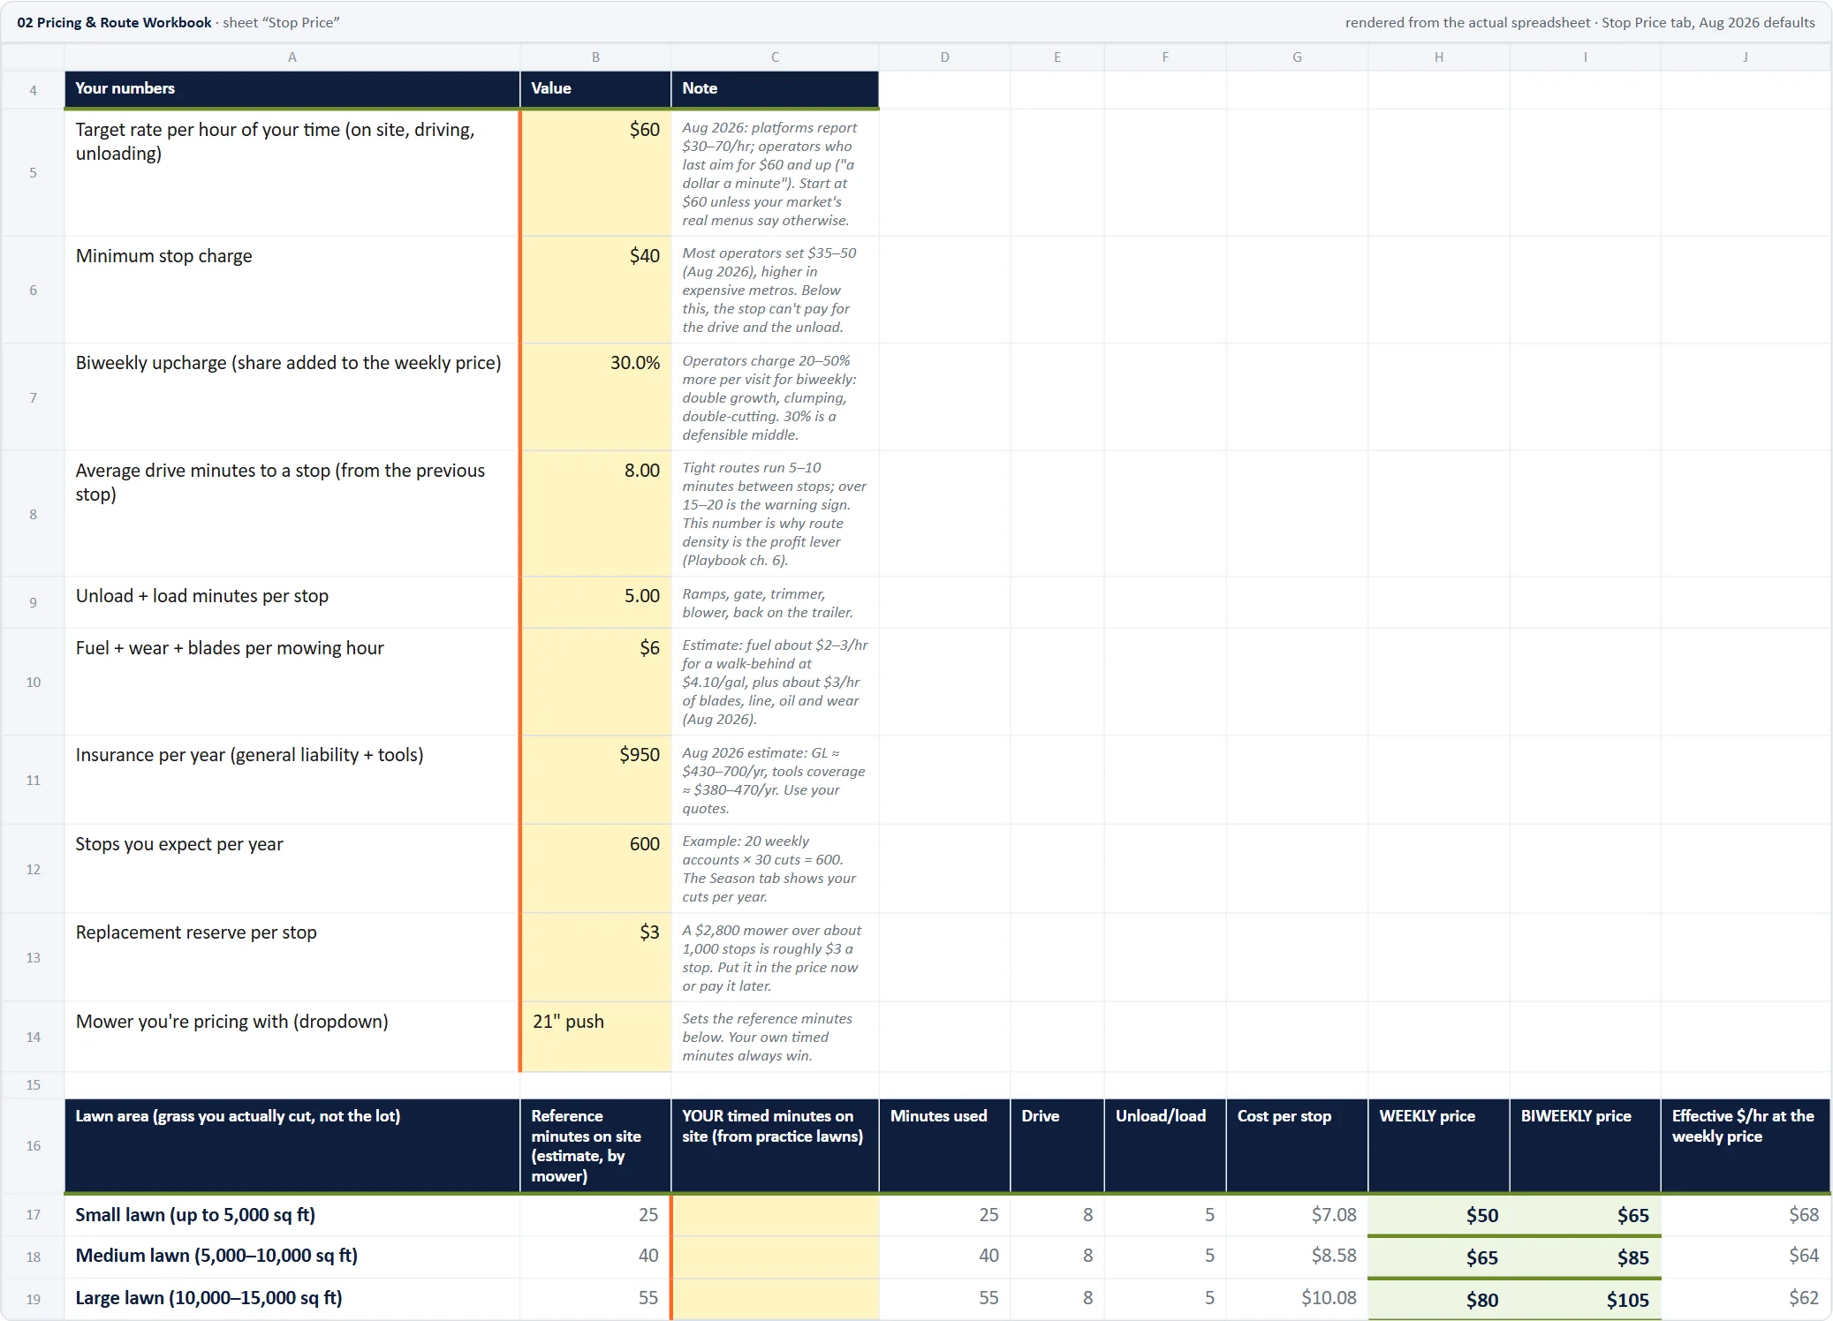Viewport: 1833px width, 1321px height.
Task: Click the timed minutes cell for Medium lawn
Action: [x=775, y=1257]
